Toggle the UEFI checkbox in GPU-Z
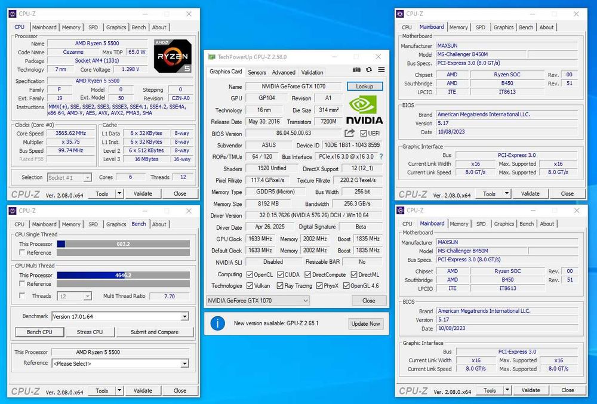Image resolution: width=597 pixels, height=404 pixels. point(364,133)
